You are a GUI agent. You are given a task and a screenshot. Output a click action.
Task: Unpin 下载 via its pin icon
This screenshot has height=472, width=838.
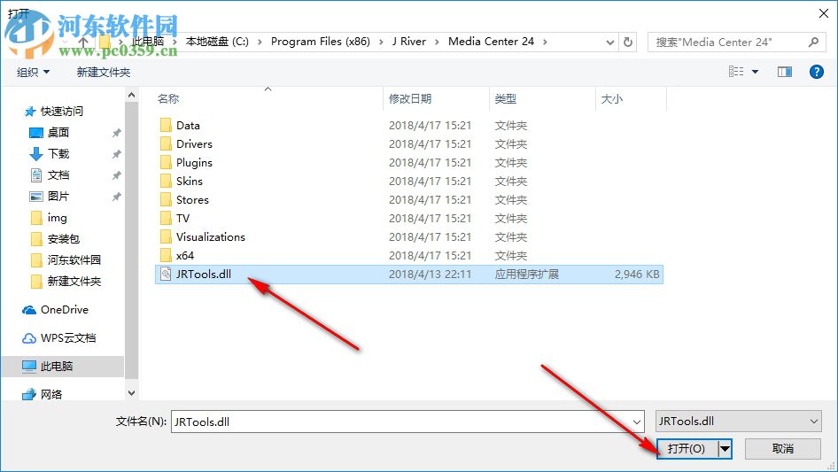click(117, 154)
